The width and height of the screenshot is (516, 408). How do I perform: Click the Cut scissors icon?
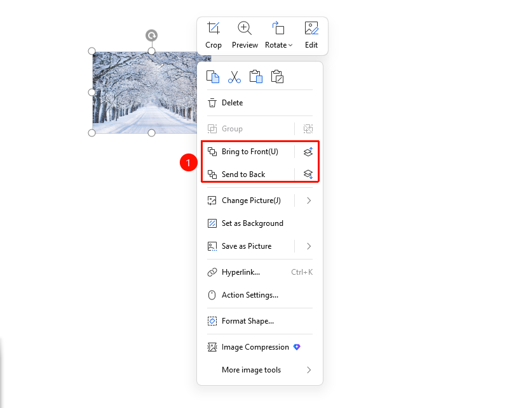pos(234,77)
